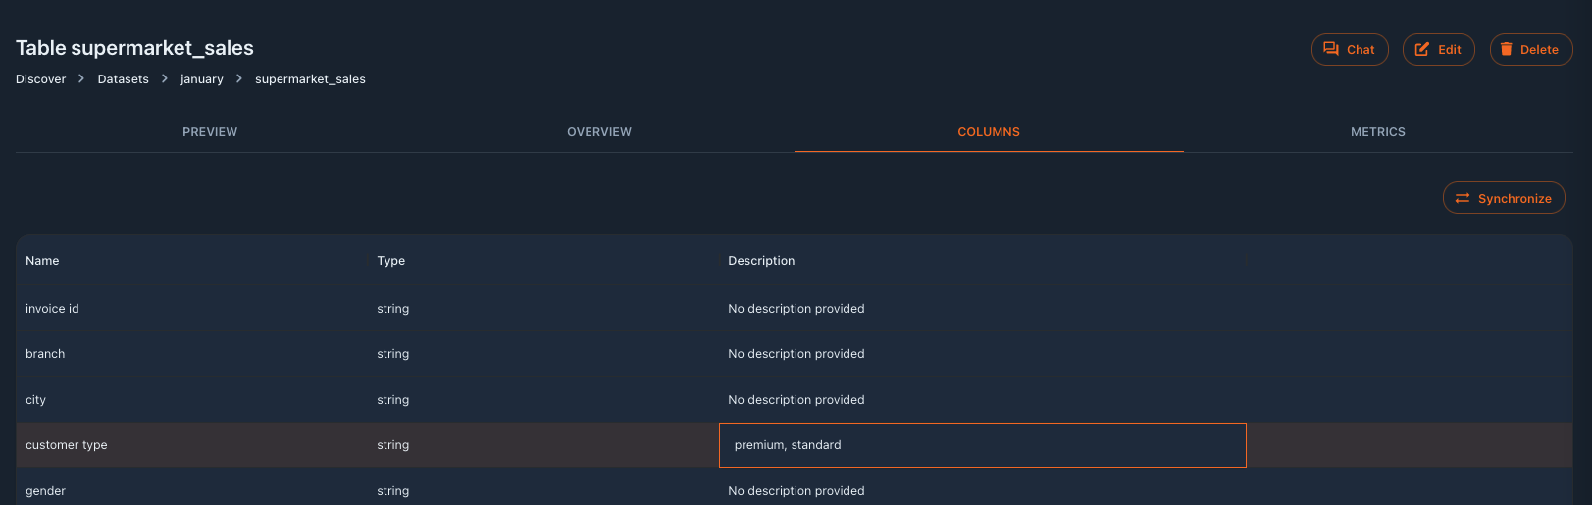Edit the customer type description field
The width and height of the screenshot is (1592, 505).
pos(983,445)
